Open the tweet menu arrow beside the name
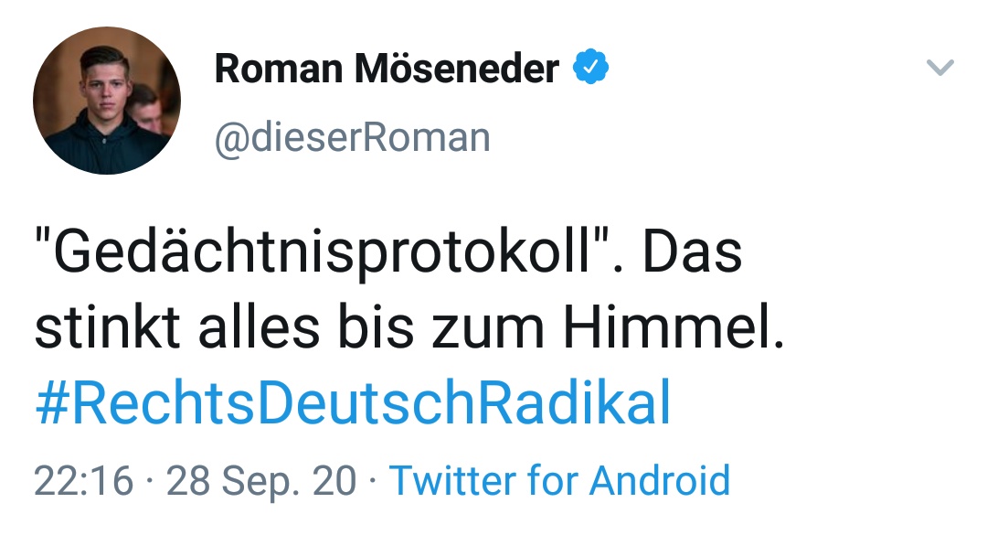Viewport: 987px width, 535px height. 940,67
